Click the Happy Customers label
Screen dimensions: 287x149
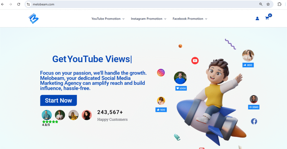click(112, 119)
